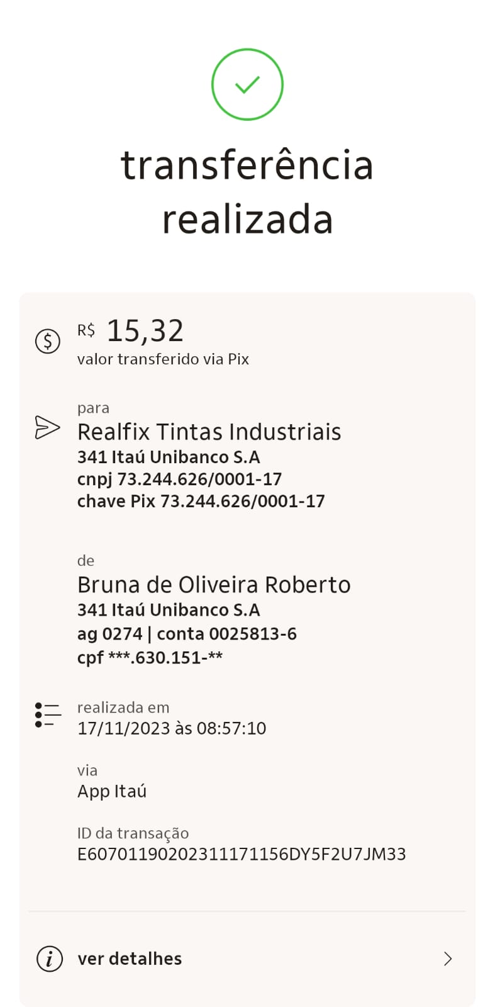The width and height of the screenshot is (495, 1007).
Task: Click the App Itaú channel text
Action: (112, 791)
